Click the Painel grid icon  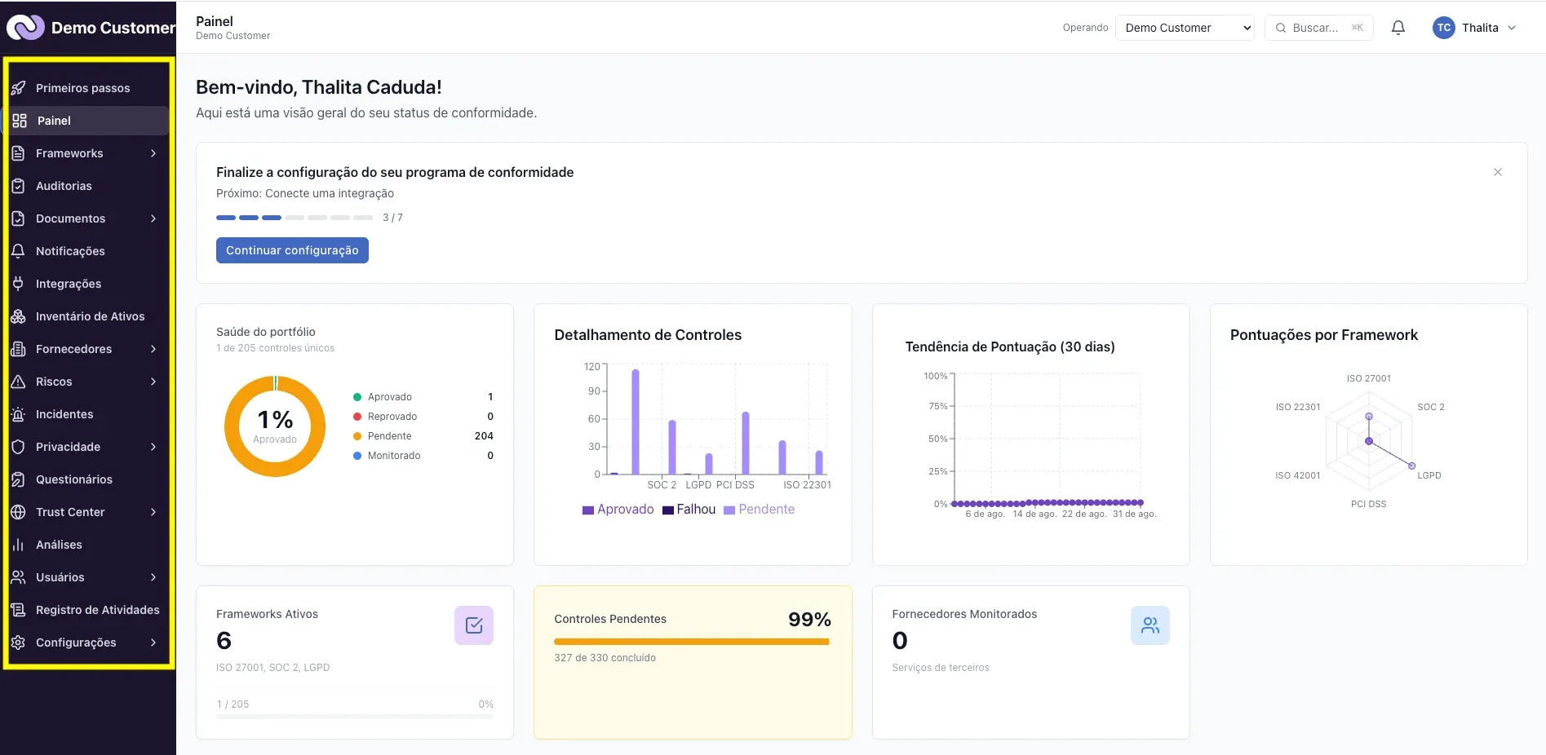coord(20,121)
